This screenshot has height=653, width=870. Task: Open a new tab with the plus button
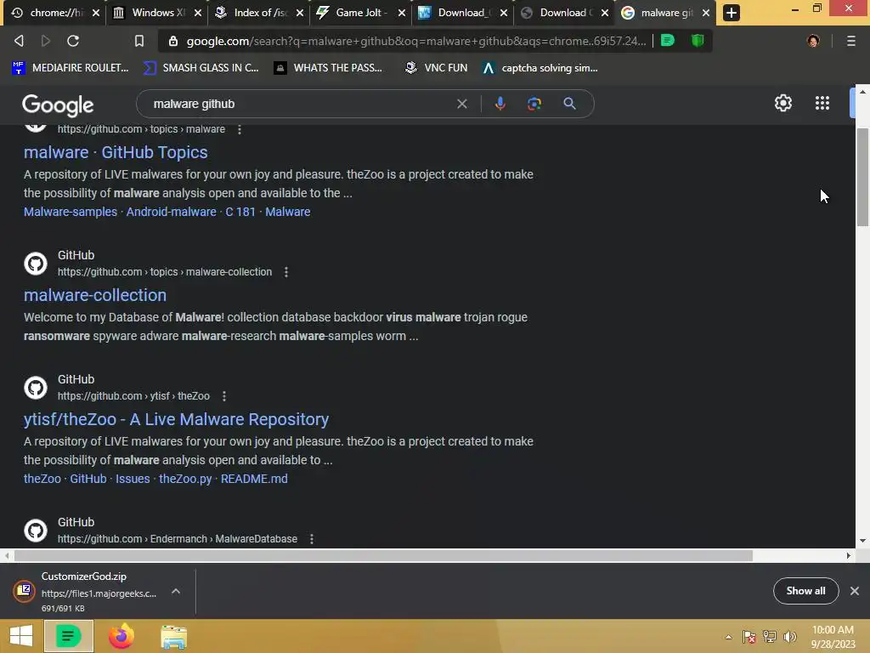pyautogui.click(x=732, y=13)
